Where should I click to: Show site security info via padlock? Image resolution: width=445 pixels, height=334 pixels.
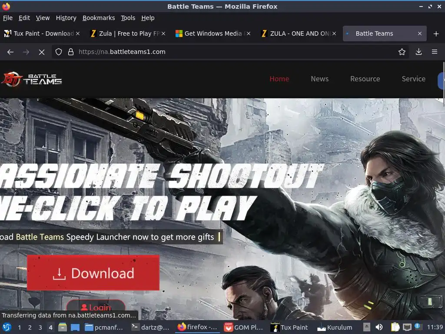[x=71, y=52]
